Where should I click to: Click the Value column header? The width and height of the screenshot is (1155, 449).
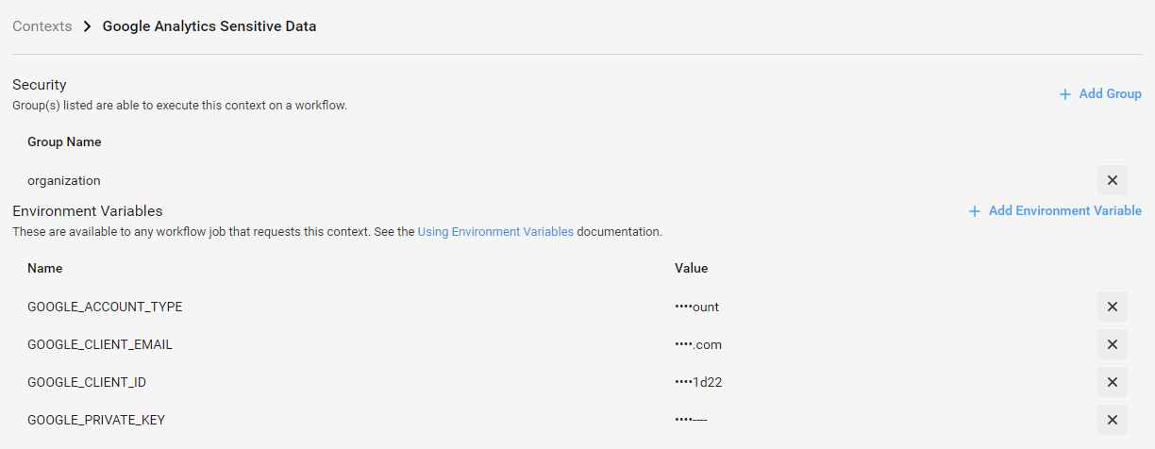coord(691,268)
